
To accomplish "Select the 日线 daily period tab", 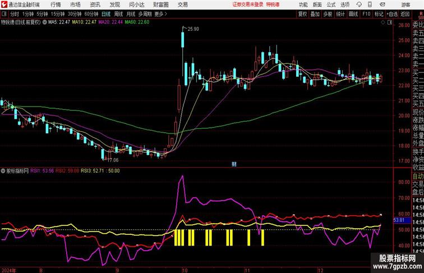I will 106,14.
